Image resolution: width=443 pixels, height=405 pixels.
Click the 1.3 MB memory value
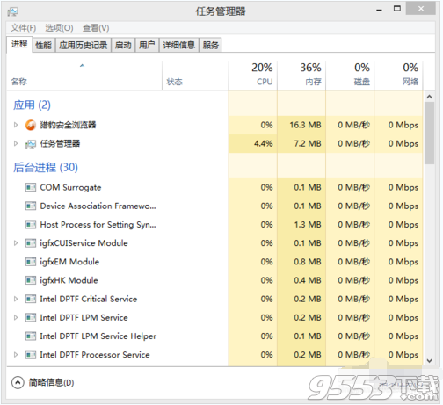[308, 225]
